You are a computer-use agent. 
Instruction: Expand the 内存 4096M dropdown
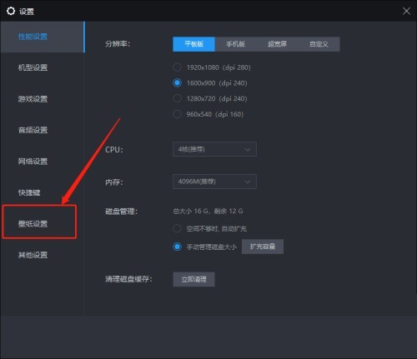click(x=214, y=182)
